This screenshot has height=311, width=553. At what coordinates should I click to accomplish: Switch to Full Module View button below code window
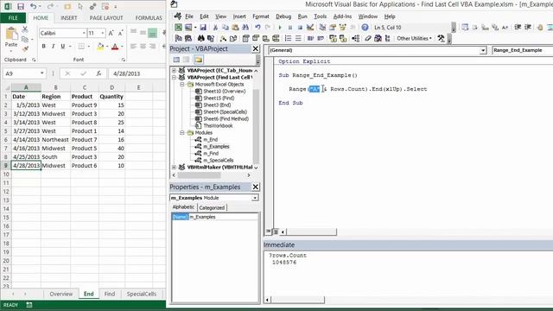coord(276,232)
